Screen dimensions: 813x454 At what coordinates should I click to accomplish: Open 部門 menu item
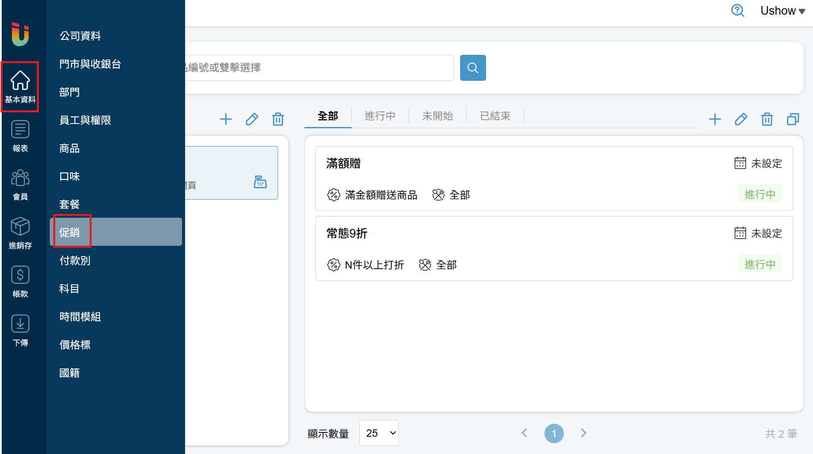coord(116,92)
